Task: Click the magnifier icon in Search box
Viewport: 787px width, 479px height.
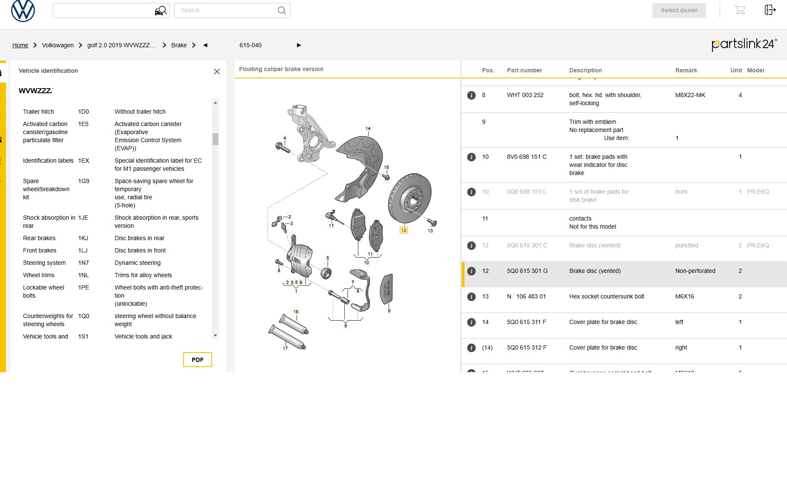Action: [282, 11]
